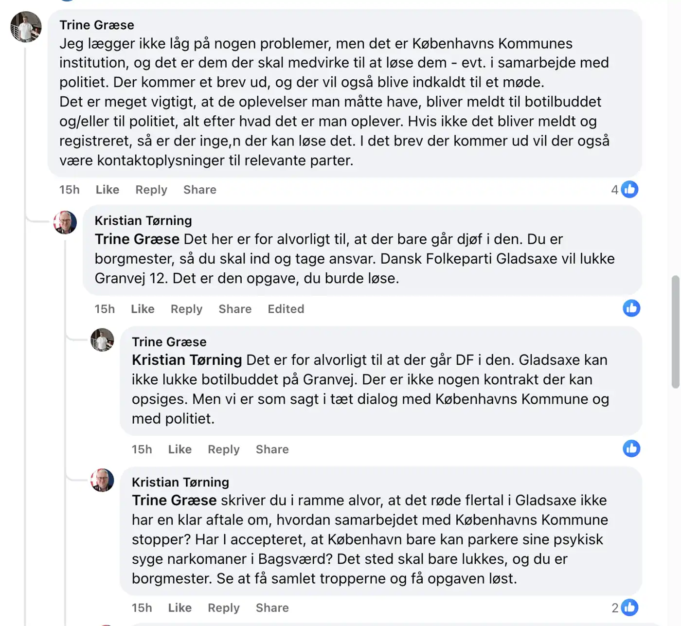Open Kristian Tørning's profile picture
The width and height of the screenshot is (681, 626).
click(65, 222)
